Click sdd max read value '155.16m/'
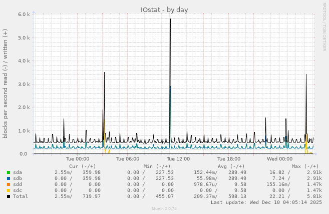 pyautogui.click(x=278, y=184)
